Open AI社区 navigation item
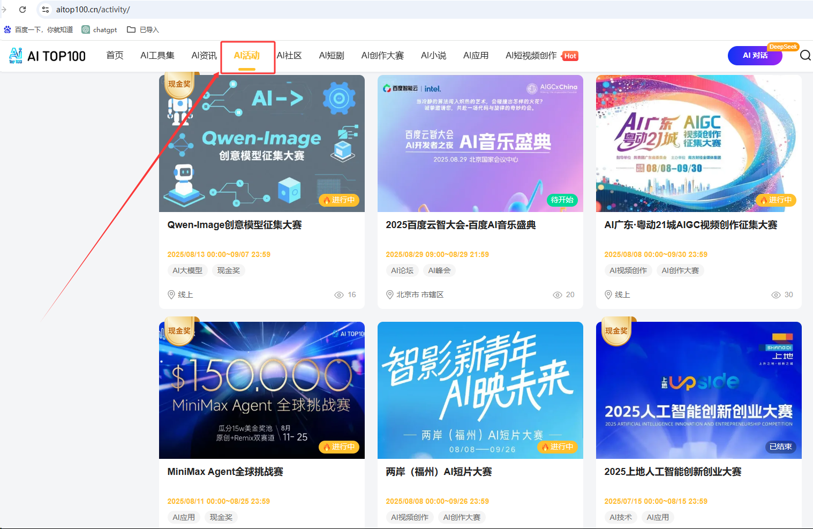This screenshot has height=529, width=813. point(289,56)
